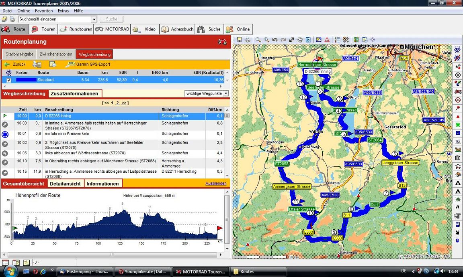Viewport: 463px width, 277px height.
Task: Go to page 2 of route description
Action: click(x=117, y=103)
